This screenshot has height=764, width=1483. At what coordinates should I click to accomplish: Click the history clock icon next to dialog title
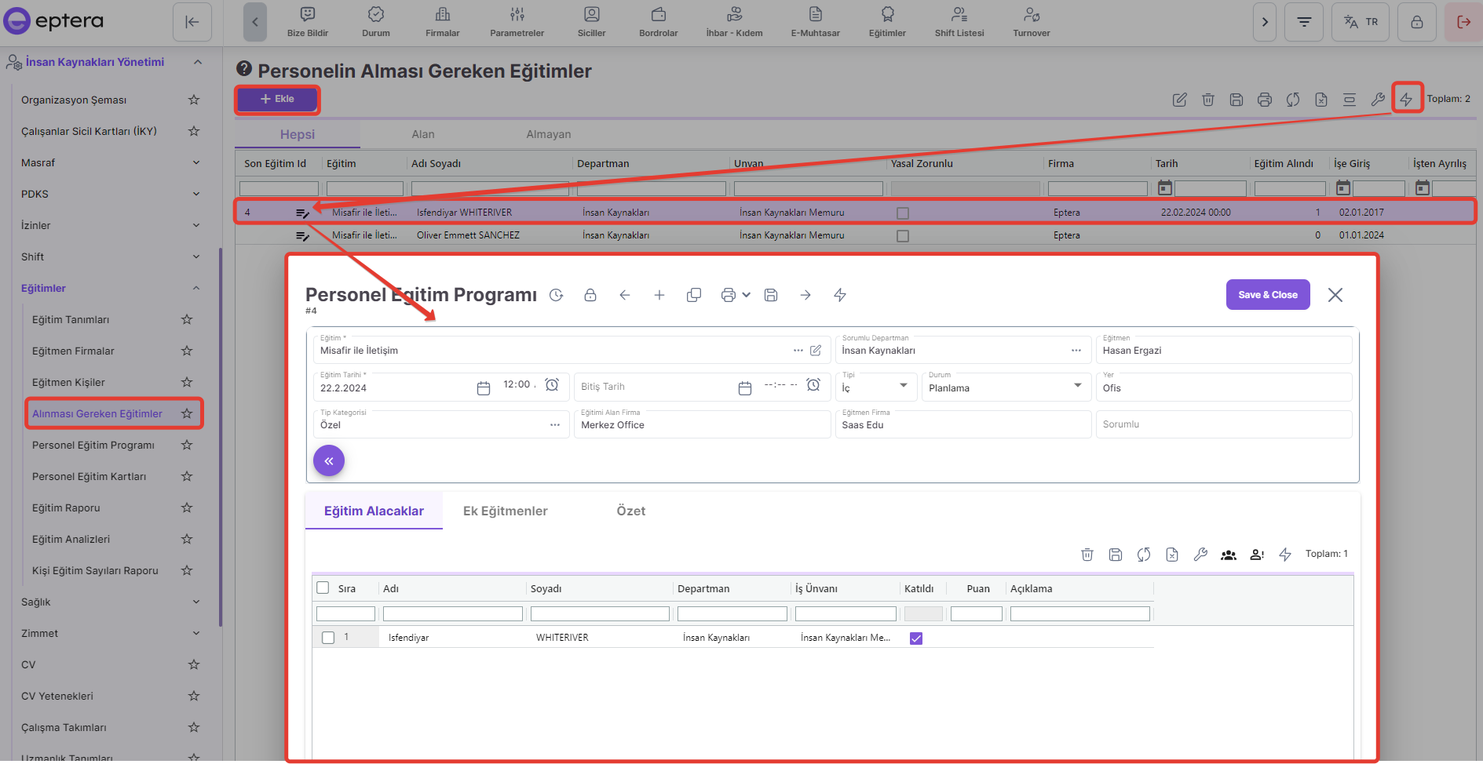pyautogui.click(x=557, y=295)
